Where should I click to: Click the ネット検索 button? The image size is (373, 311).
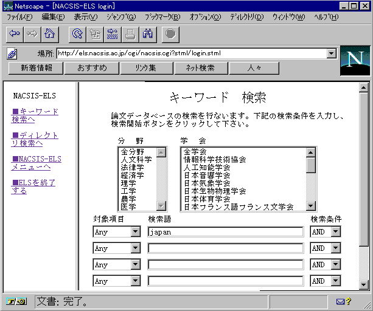[201, 68]
